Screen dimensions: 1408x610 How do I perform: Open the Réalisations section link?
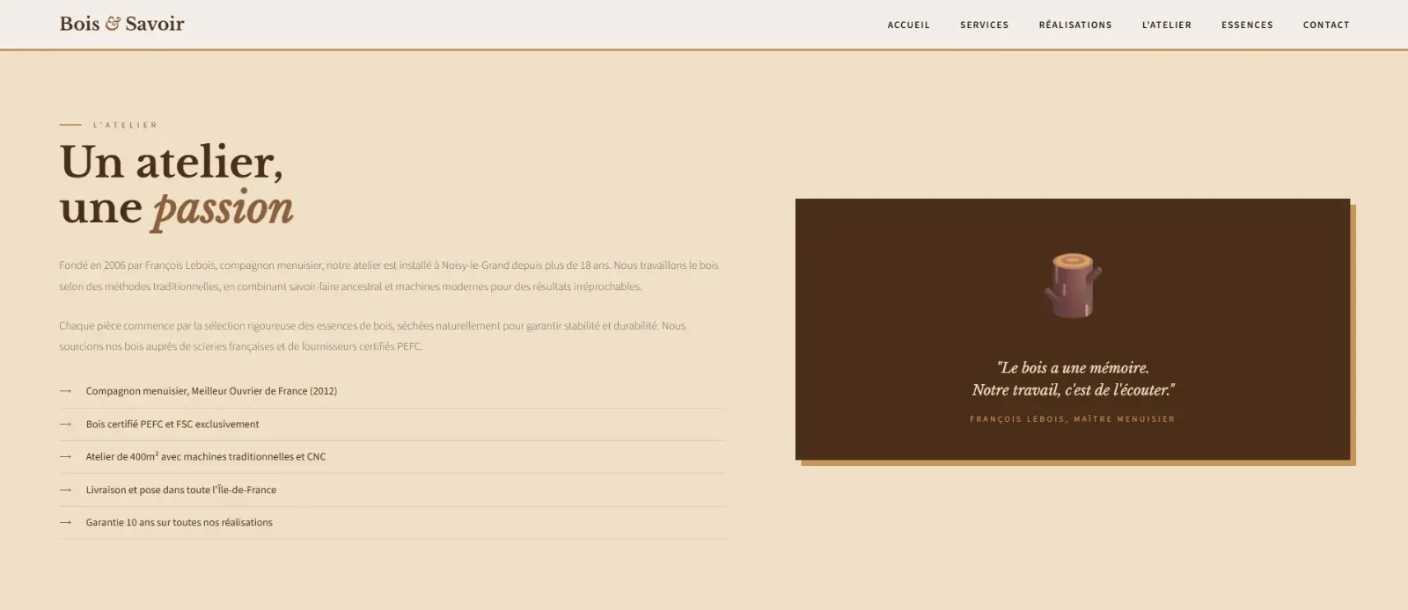[1075, 25]
